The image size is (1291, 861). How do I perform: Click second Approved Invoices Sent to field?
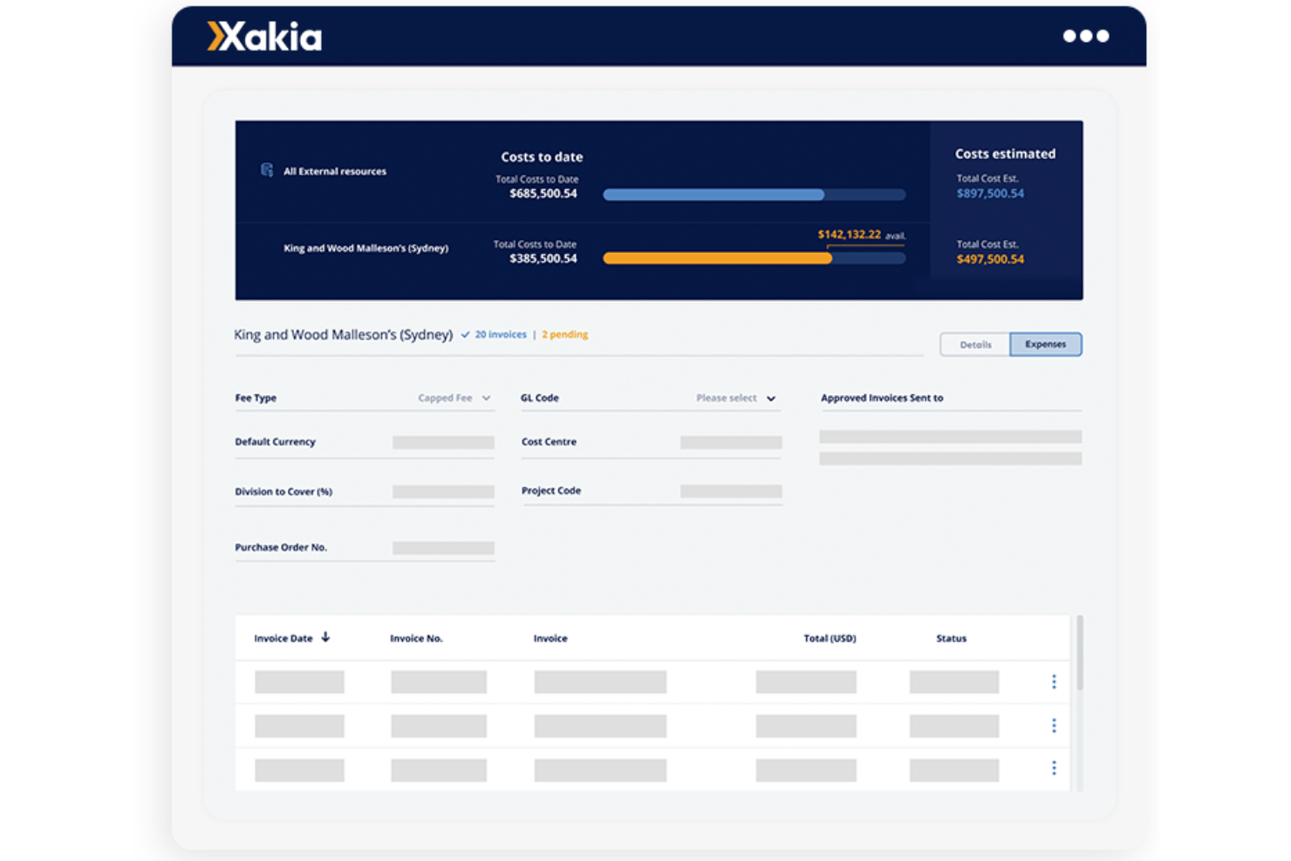[951, 459]
